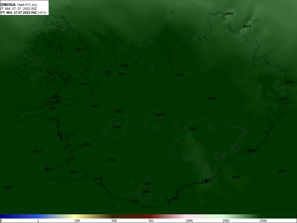Select the 2654 value label
297x223 pixels.
point(48,169)
